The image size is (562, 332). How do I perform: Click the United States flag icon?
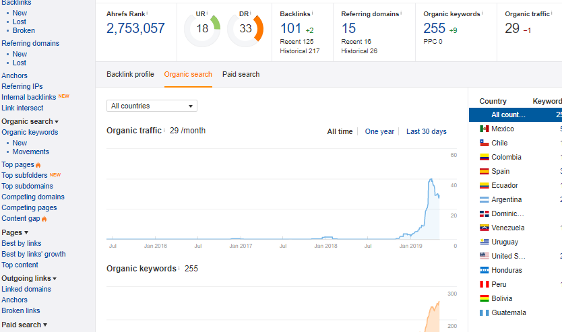[485, 256]
